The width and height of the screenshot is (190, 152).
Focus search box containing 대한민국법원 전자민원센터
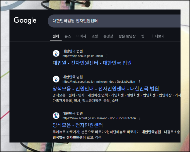(114, 21)
